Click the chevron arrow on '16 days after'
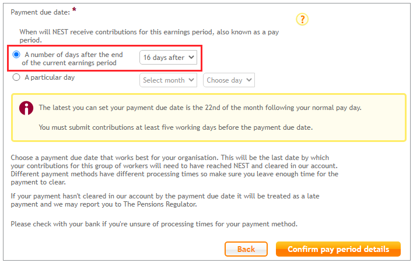The image size is (413, 263). (x=191, y=57)
